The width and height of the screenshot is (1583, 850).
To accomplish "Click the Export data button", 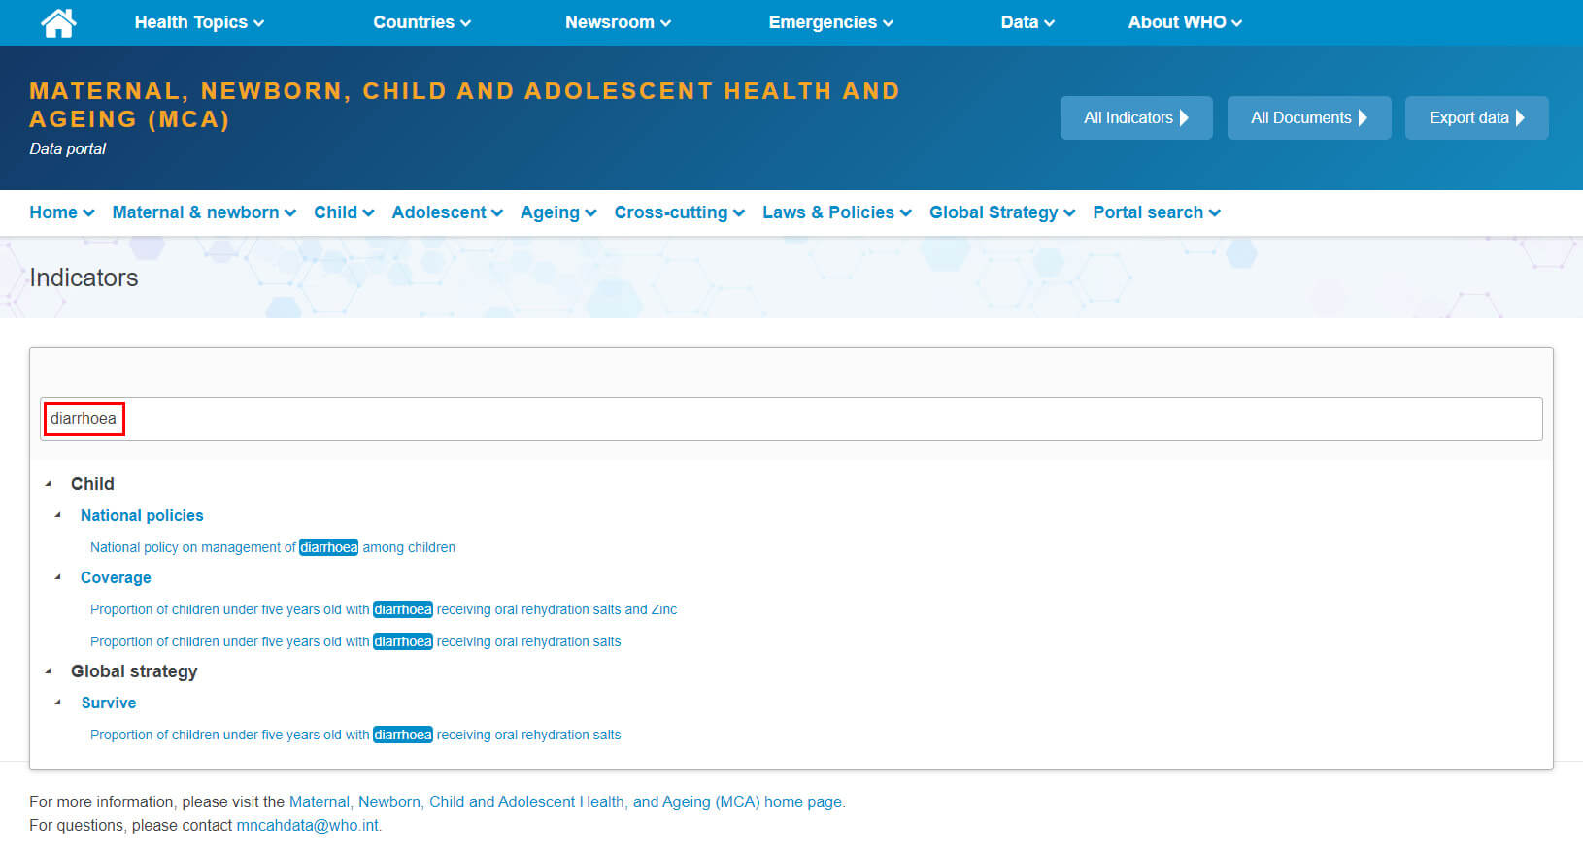I will [x=1476, y=117].
